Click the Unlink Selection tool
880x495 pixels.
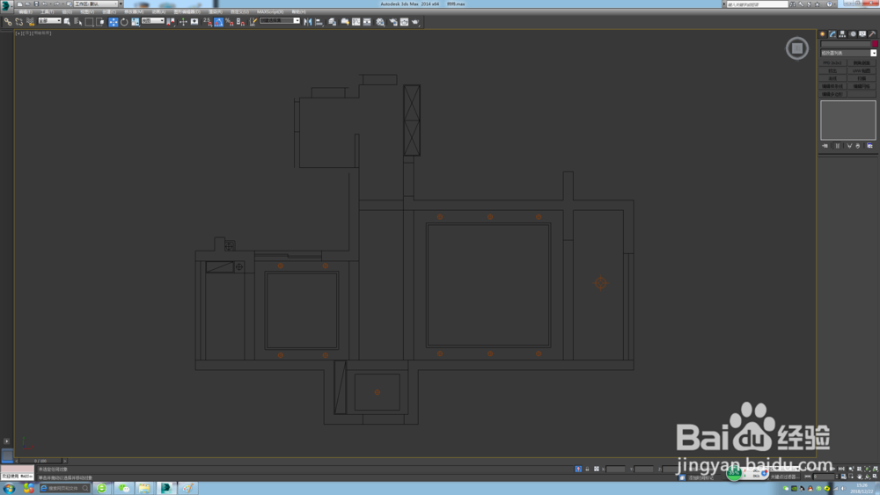(19, 22)
